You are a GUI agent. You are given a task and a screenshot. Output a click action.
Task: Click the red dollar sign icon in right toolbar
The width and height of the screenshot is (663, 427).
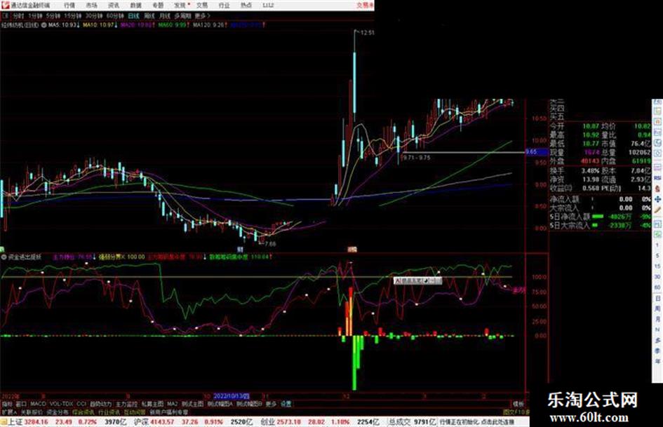[x=657, y=189]
